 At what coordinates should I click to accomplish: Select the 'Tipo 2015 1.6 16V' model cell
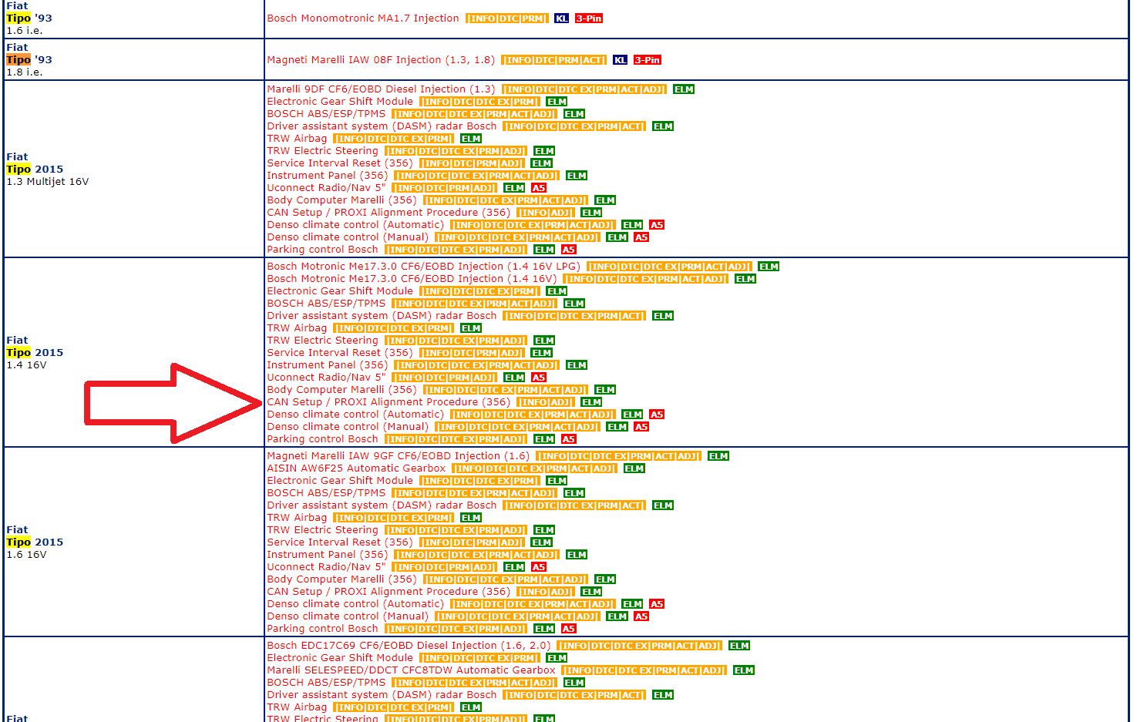[x=134, y=542]
